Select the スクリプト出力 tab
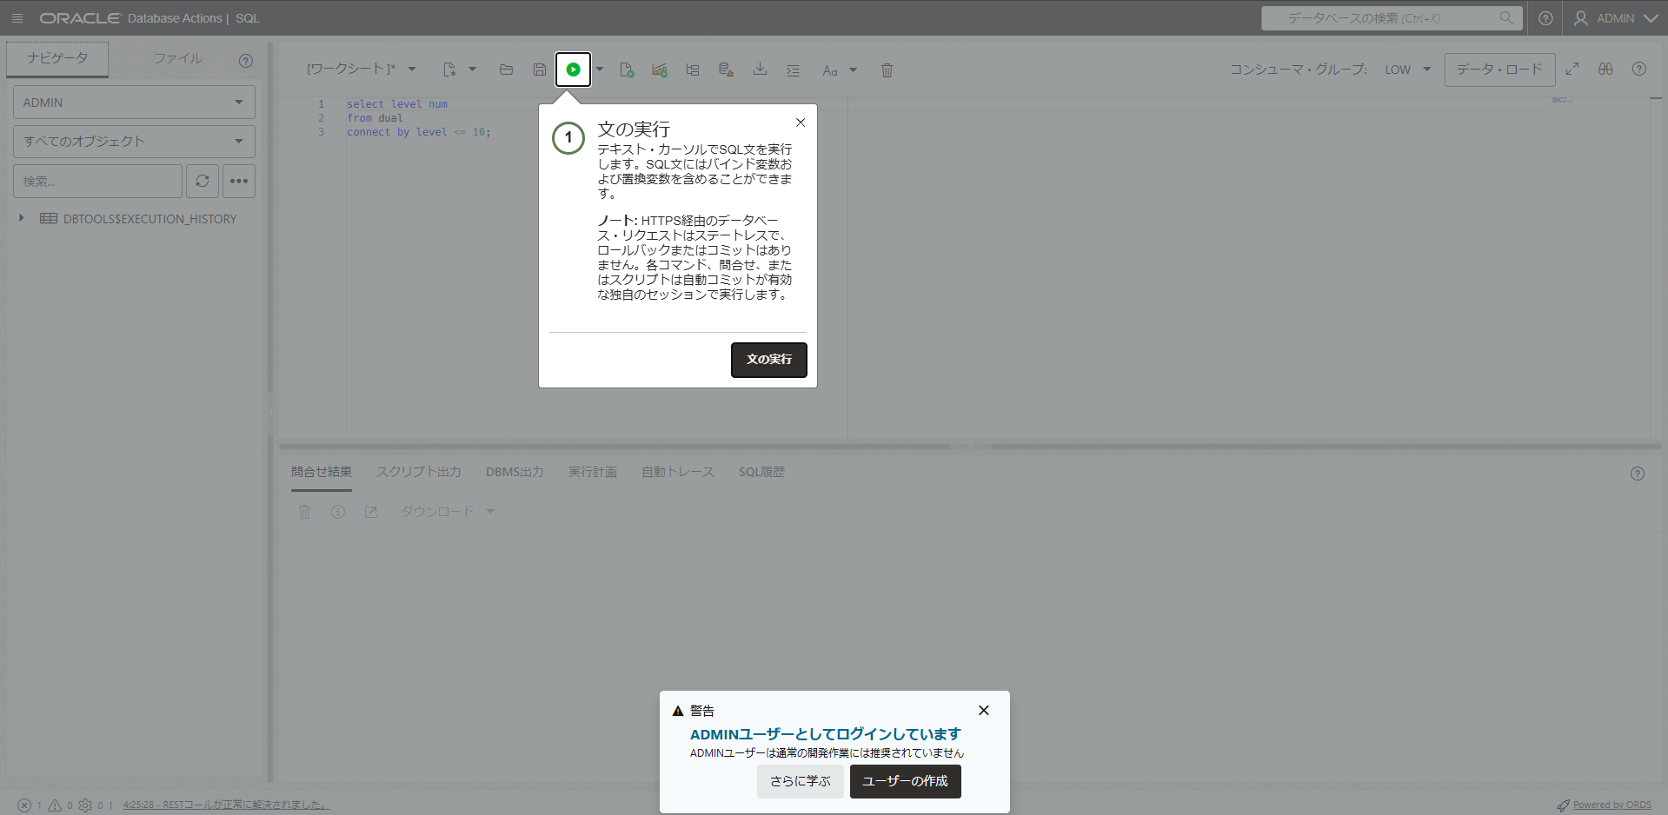 tap(419, 472)
